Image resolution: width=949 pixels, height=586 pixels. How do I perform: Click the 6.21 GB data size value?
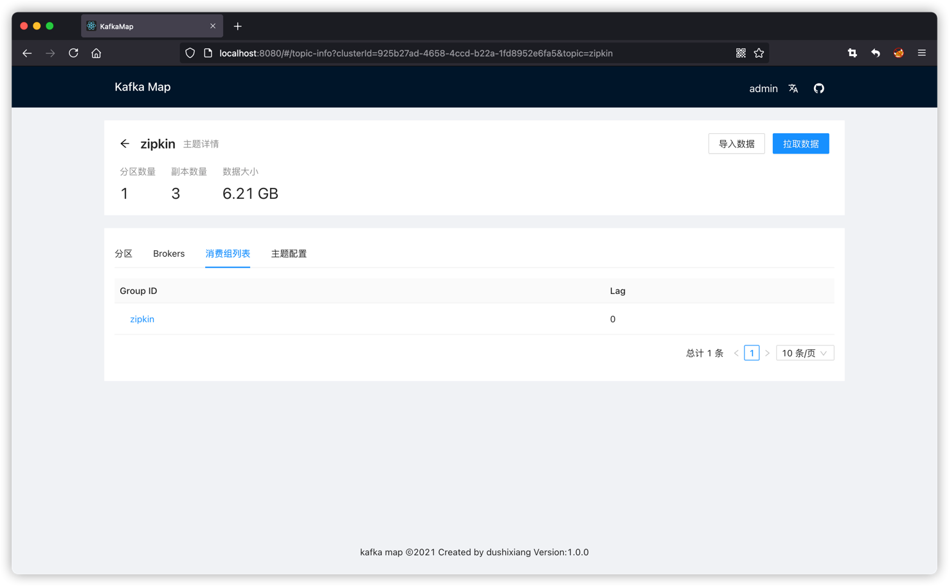click(250, 194)
